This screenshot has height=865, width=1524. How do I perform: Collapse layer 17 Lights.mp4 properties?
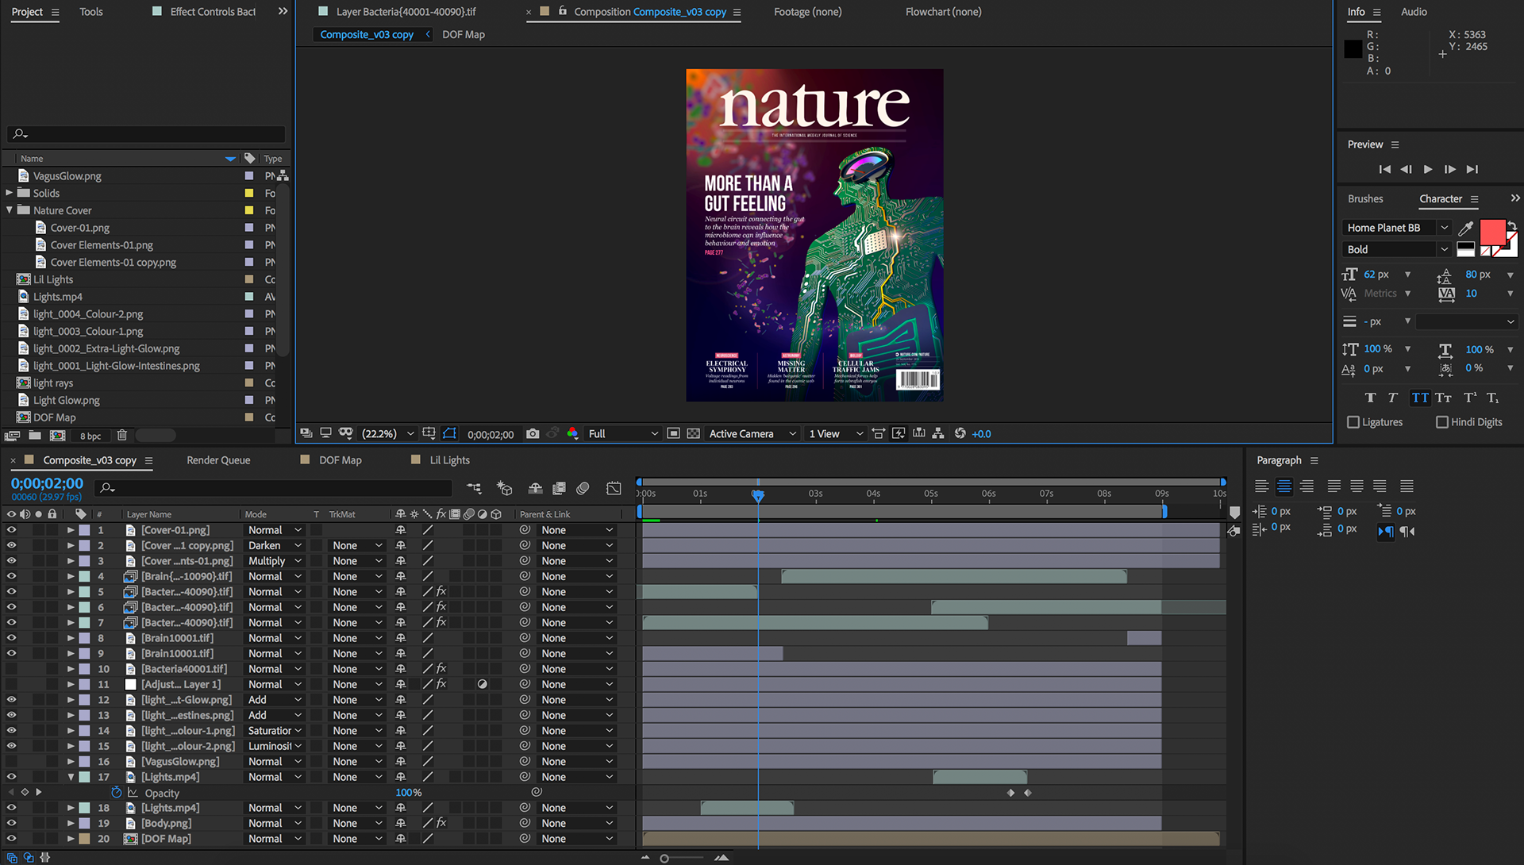click(71, 777)
